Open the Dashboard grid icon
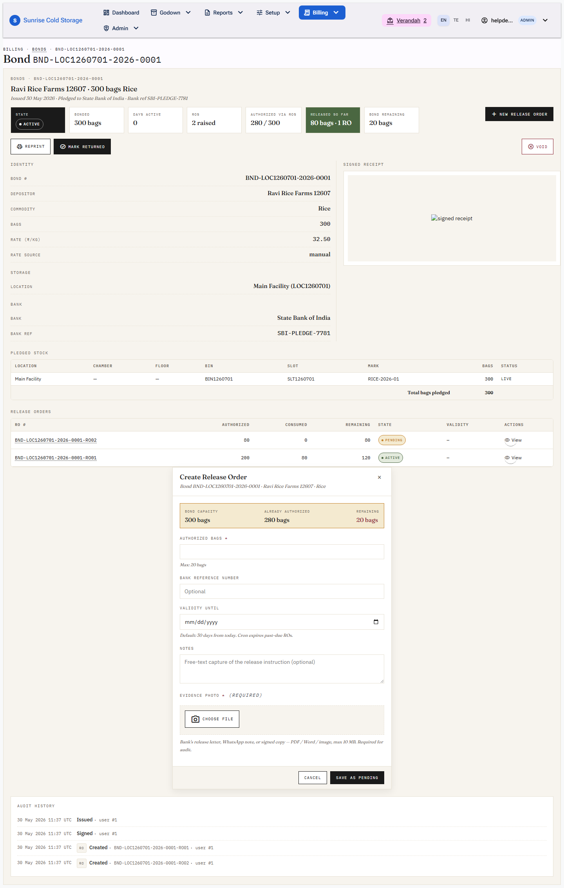 tap(106, 13)
